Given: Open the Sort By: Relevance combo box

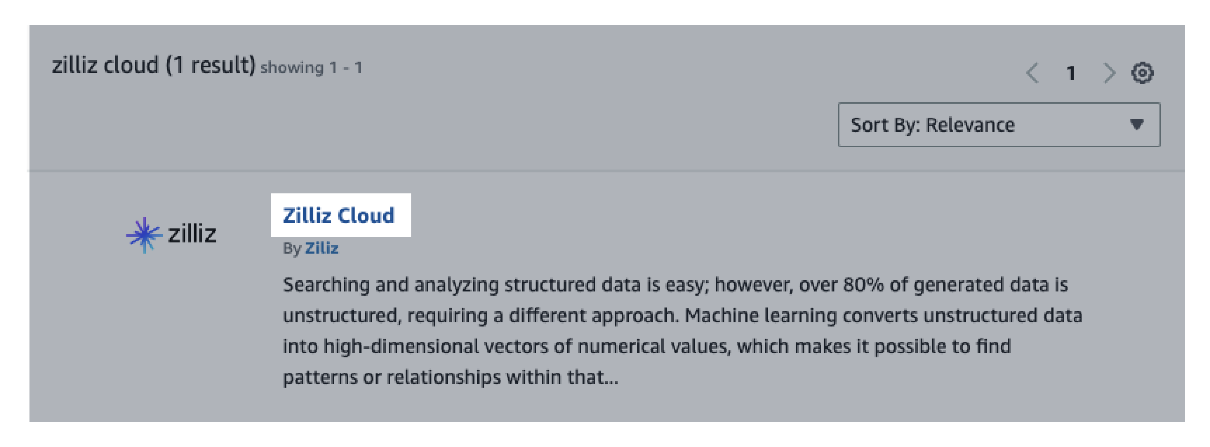Looking at the screenshot, I should (999, 125).
